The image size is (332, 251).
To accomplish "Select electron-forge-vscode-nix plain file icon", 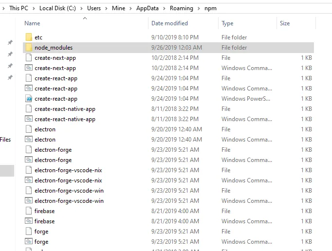I will pos(29,170).
